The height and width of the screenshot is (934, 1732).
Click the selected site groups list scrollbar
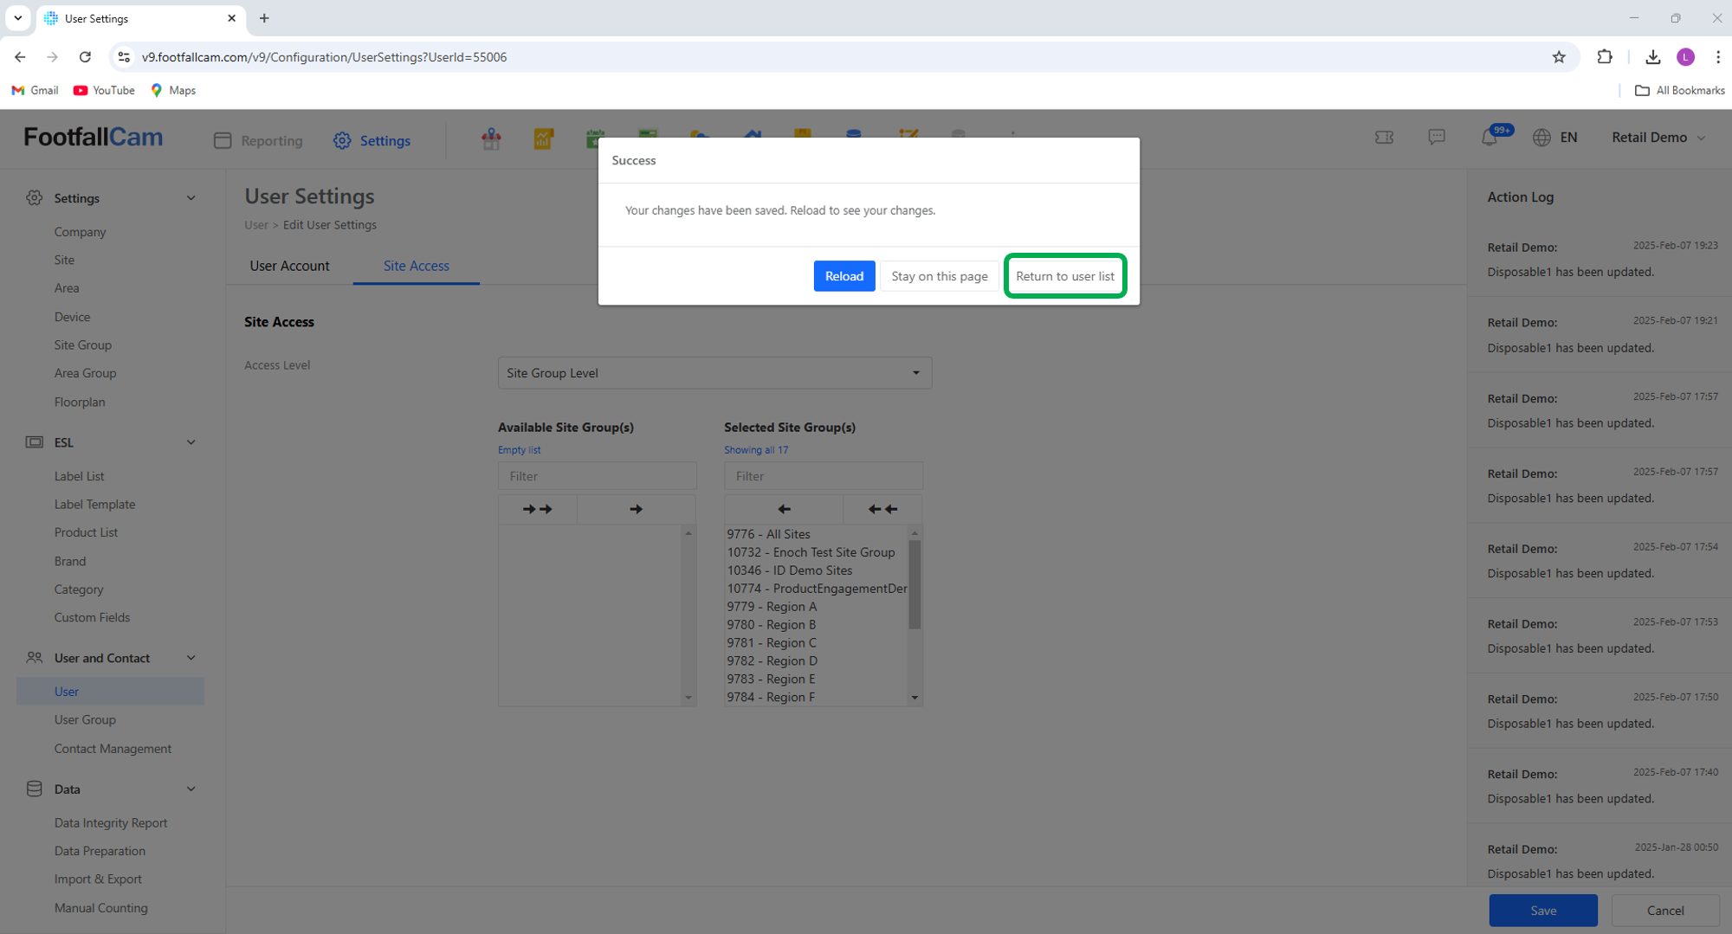914,585
